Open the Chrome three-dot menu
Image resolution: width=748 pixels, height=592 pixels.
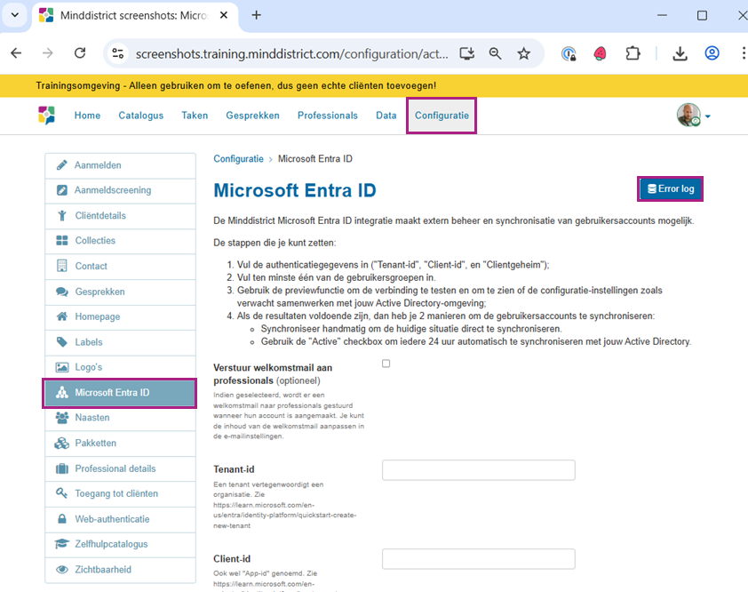click(743, 53)
